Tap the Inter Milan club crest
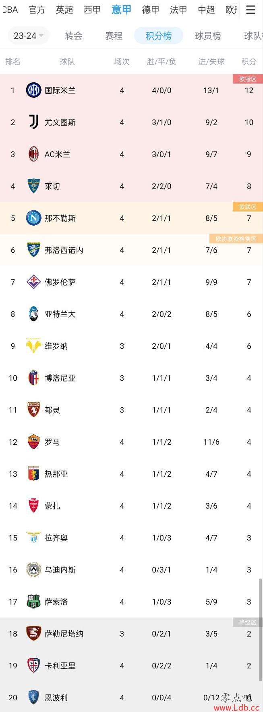The image size is (263, 712). tap(33, 90)
